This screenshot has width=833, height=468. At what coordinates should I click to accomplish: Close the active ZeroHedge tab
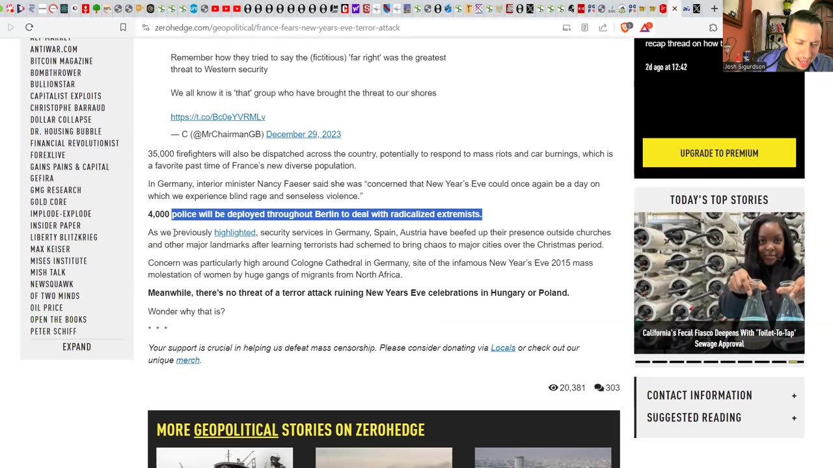click(x=674, y=8)
